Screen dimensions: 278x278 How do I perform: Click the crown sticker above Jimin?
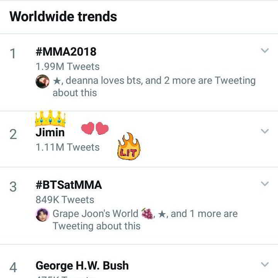[50, 119]
